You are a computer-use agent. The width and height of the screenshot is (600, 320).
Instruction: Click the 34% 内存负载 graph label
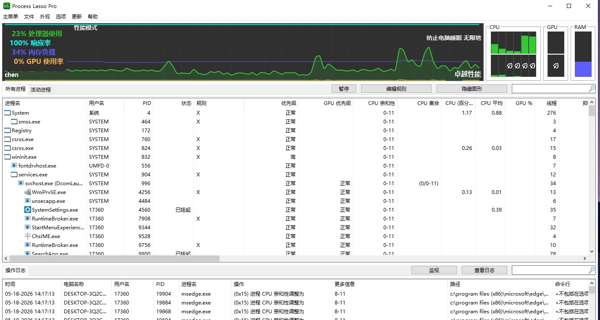point(34,52)
